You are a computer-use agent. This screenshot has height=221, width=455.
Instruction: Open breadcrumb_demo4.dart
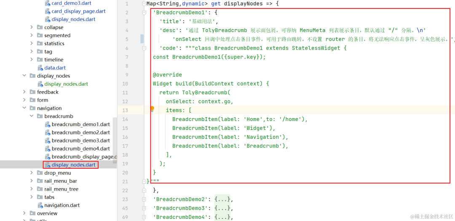pos(80,149)
